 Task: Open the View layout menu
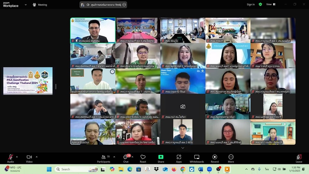click(271, 4)
